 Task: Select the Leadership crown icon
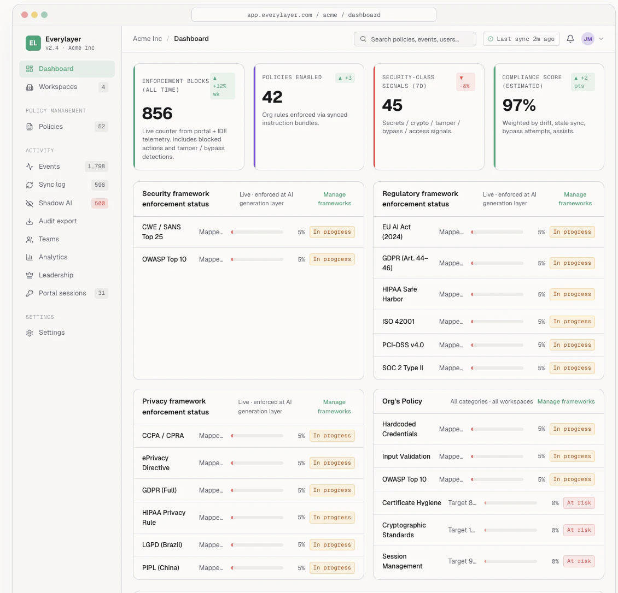pos(29,275)
